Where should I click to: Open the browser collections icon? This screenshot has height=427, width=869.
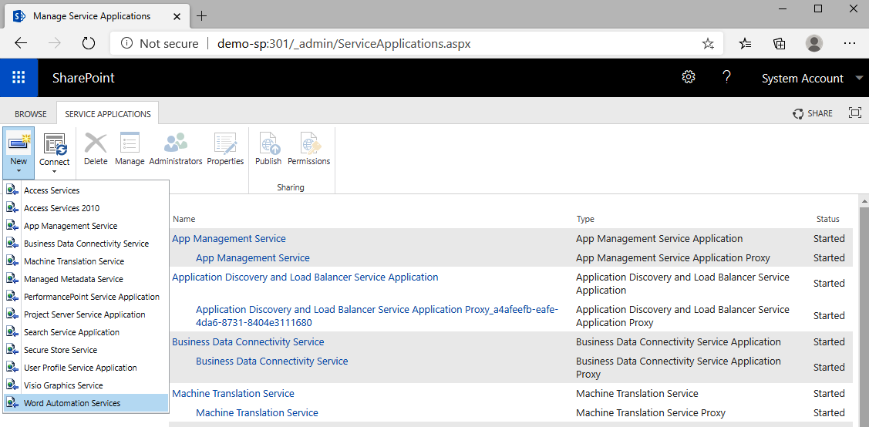[780, 44]
